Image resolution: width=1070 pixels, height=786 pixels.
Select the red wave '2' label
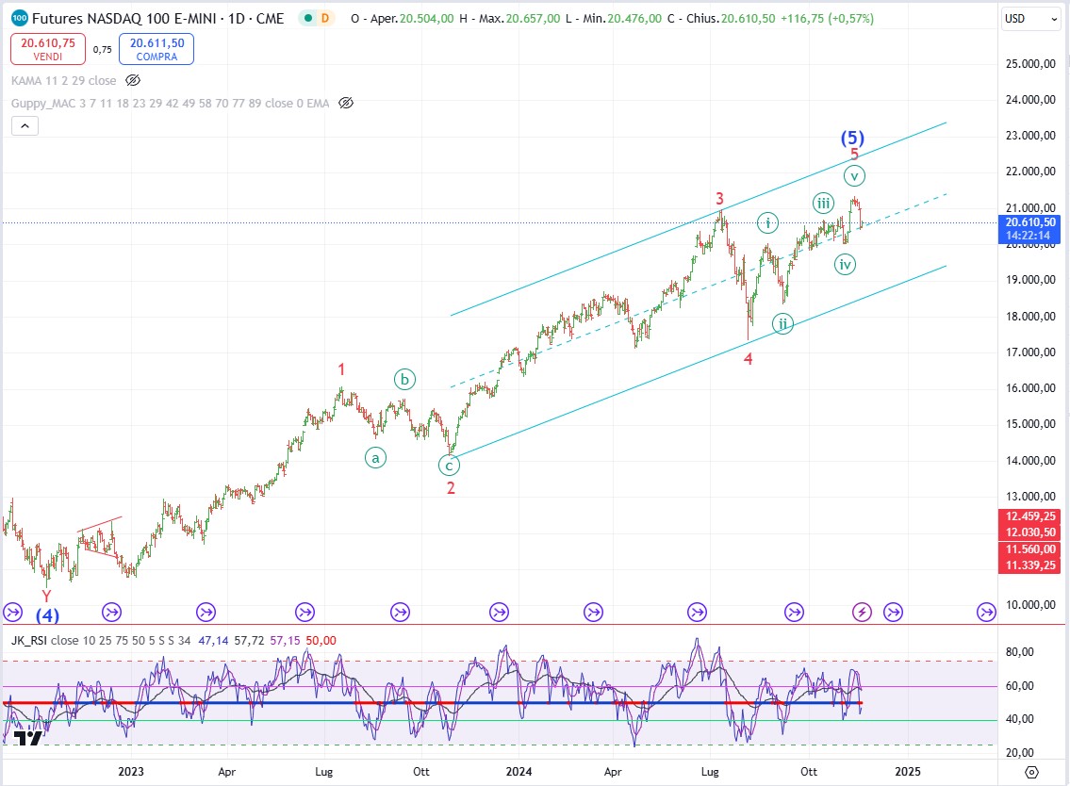coord(451,488)
